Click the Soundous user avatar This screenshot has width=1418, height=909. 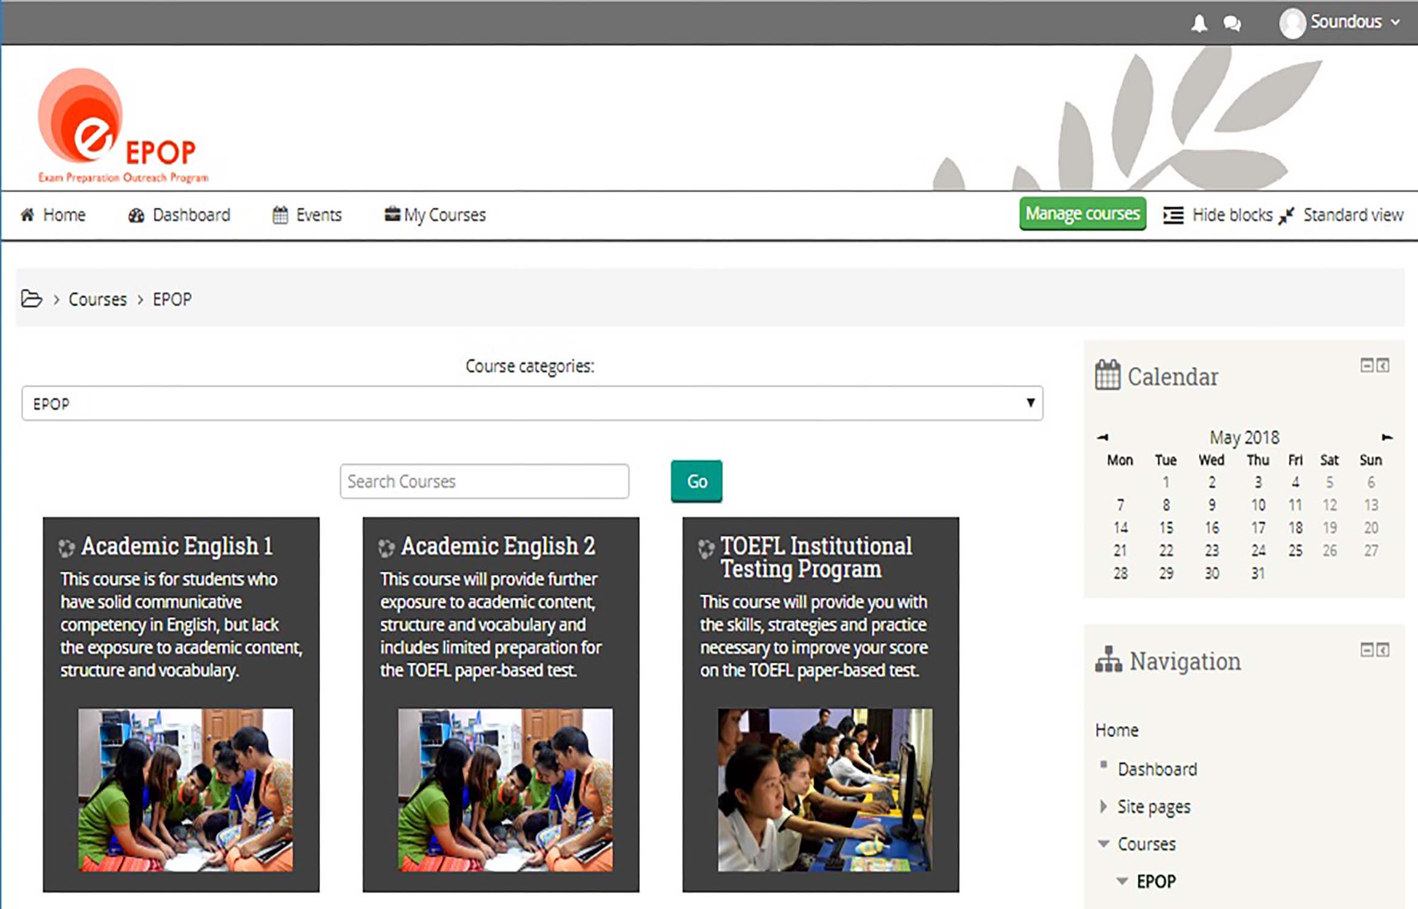tap(1292, 23)
